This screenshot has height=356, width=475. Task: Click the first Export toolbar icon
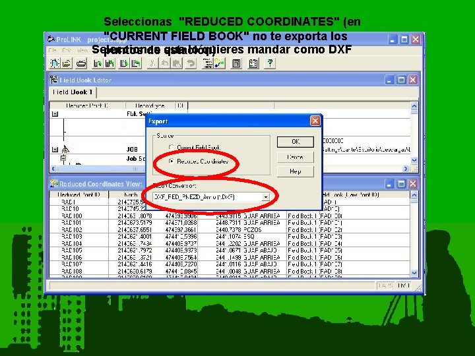[x=124, y=63]
